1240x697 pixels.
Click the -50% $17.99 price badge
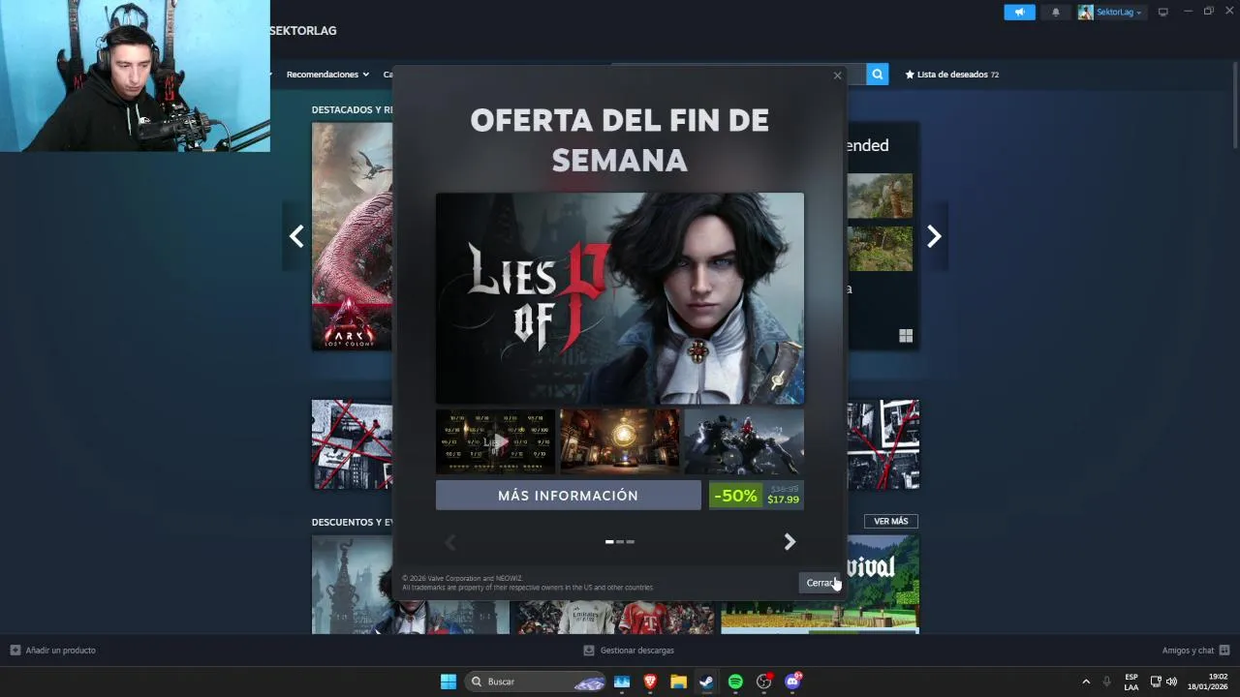pos(756,495)
